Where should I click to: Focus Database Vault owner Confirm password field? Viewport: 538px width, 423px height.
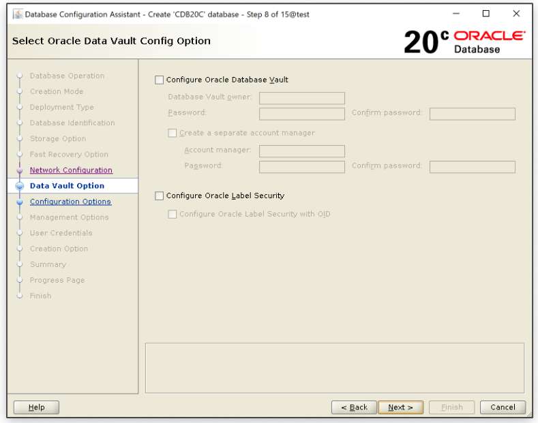(x=472, y=114)
